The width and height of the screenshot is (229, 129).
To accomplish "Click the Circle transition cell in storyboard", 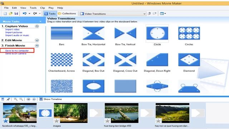I will point(45,113).
